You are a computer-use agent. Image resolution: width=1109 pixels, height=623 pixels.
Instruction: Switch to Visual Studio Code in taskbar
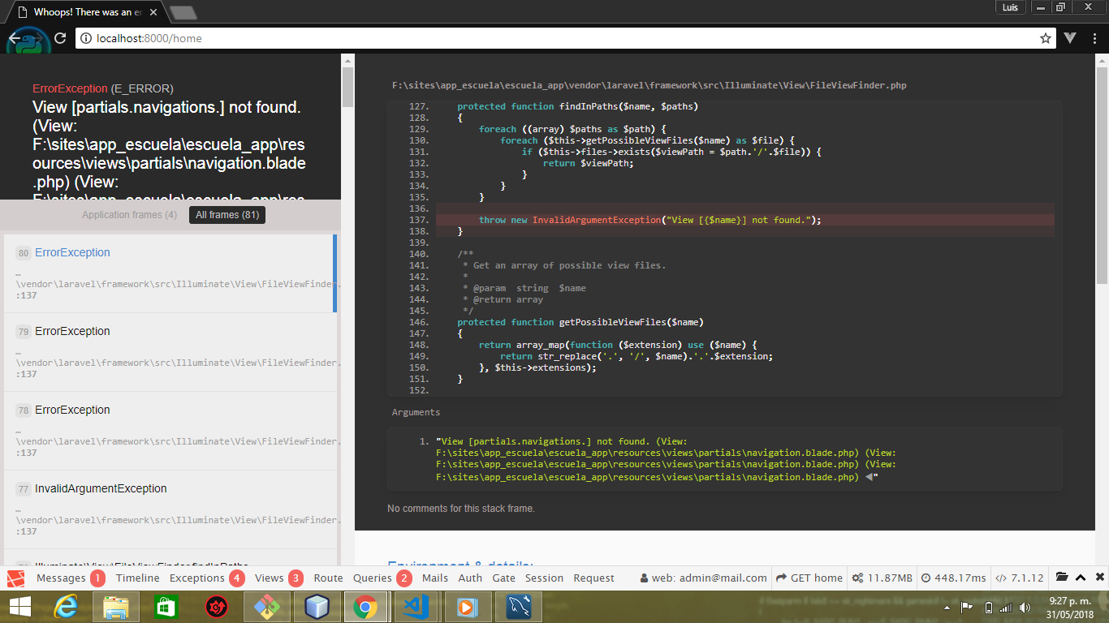416,607
